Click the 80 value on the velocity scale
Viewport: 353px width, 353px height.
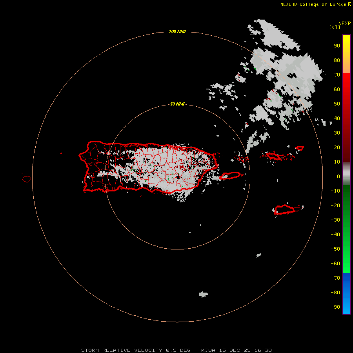tap(337, 60)
